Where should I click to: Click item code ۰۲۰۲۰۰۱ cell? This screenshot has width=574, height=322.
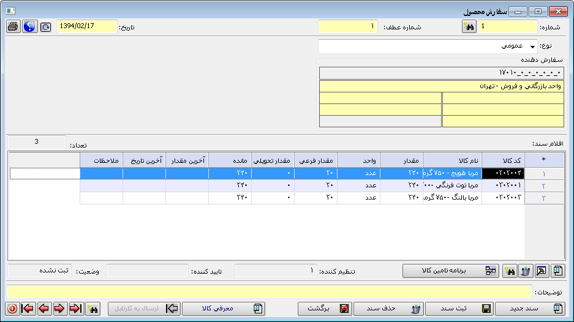tap(503, 185)
